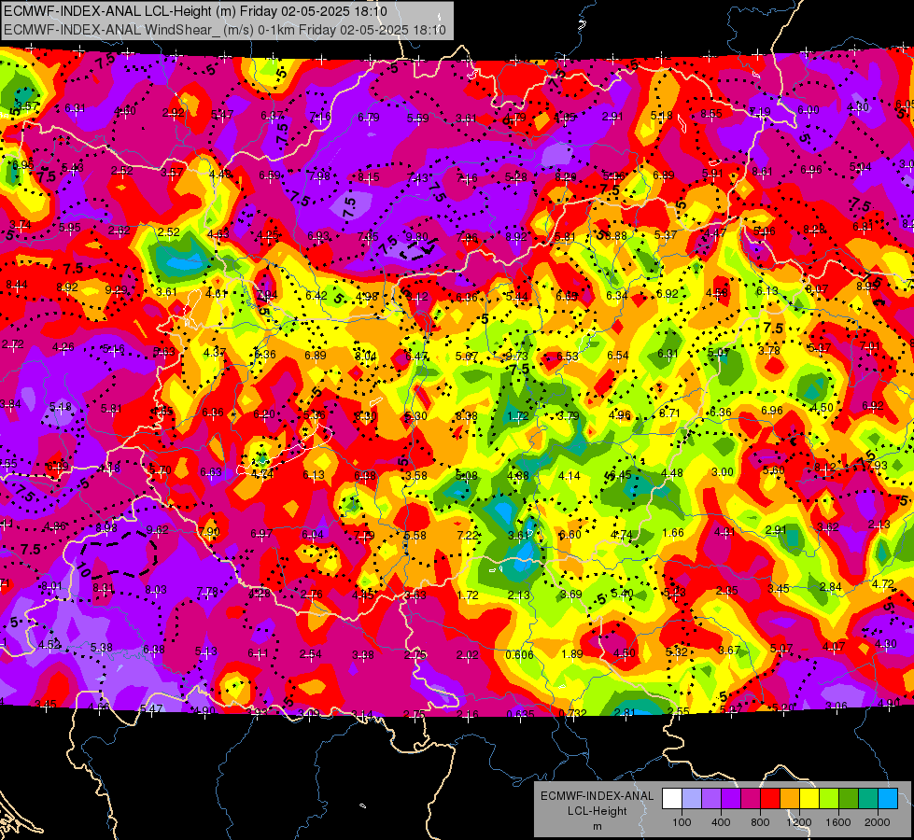Click the legend tick value 100
Viewport: 914px width, 840px height.
click(682, 822)
